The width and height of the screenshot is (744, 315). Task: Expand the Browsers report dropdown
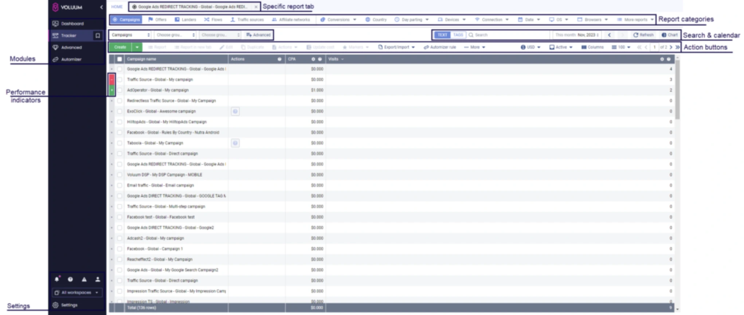click(593, 20)
